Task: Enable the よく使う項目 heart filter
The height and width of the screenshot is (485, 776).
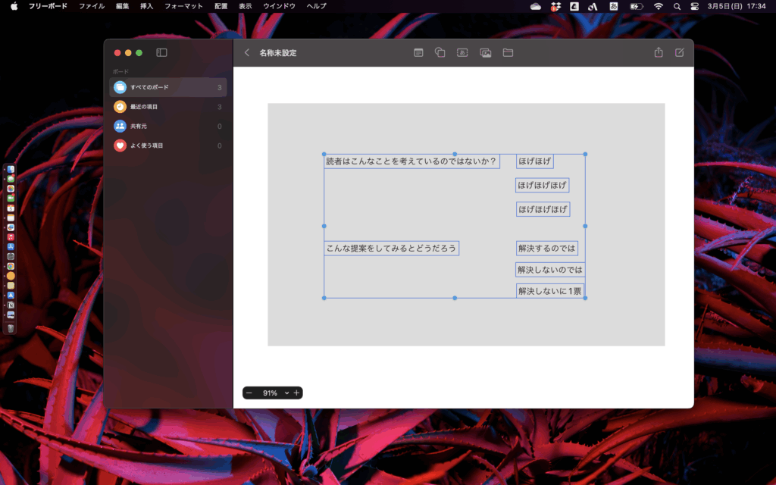Action: coord(120,145)
